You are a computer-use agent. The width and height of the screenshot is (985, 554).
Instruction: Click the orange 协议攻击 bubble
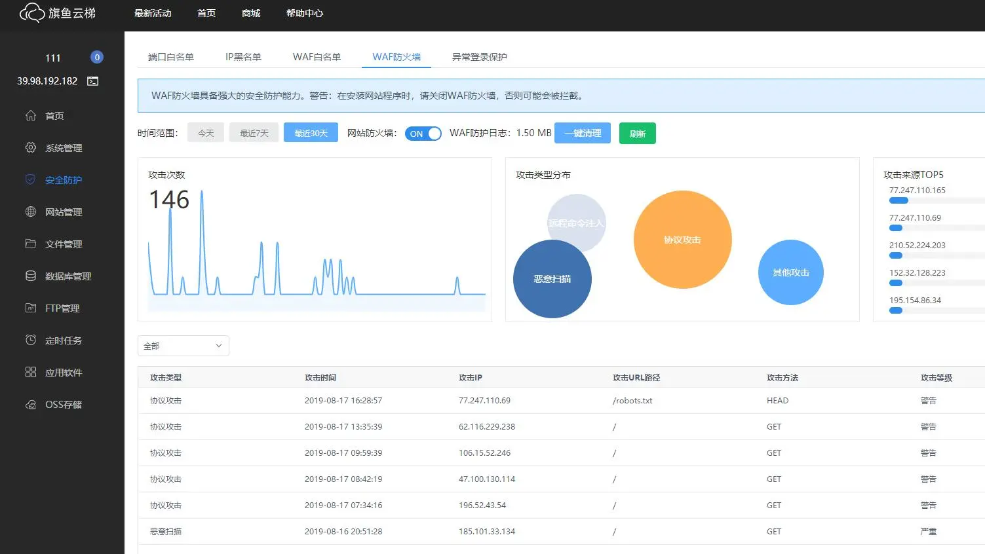(682, 240)
